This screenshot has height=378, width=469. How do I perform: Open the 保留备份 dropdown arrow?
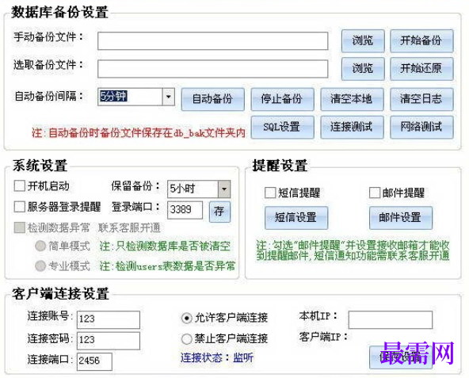tap(224, 189)
